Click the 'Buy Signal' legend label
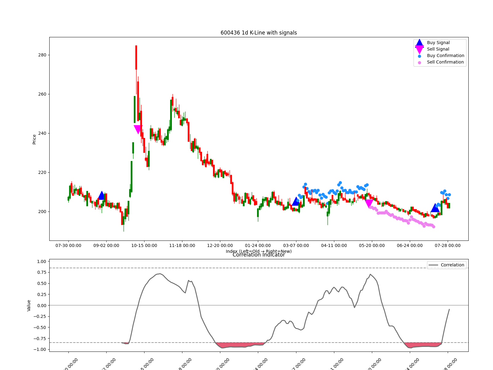This screenshot has height=370, width=493. (438, 43)
